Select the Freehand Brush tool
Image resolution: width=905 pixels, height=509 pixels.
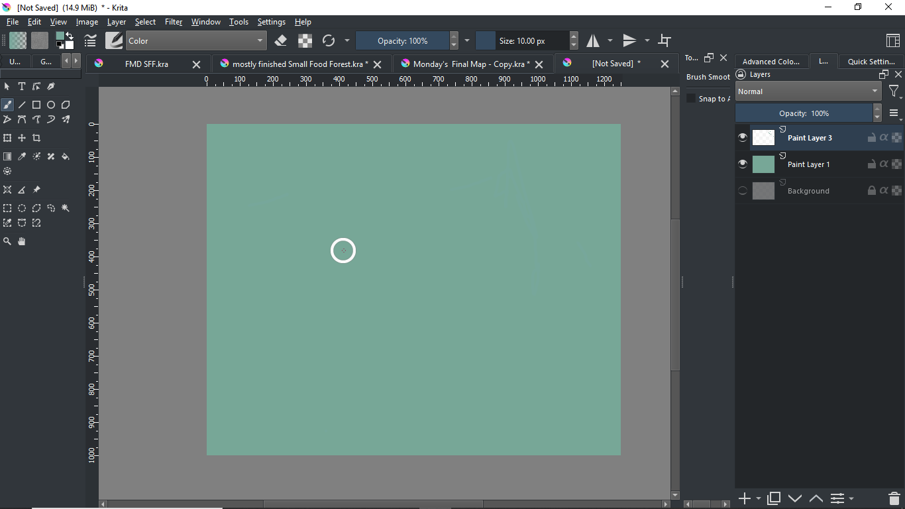point(7,105)
